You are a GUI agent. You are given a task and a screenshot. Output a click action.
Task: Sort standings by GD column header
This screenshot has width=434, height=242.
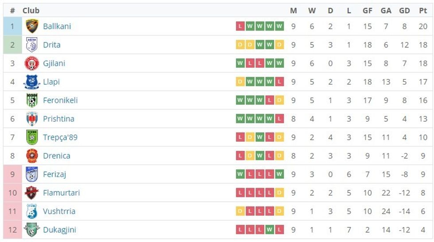pyautogui.click(x=404, y=11)
